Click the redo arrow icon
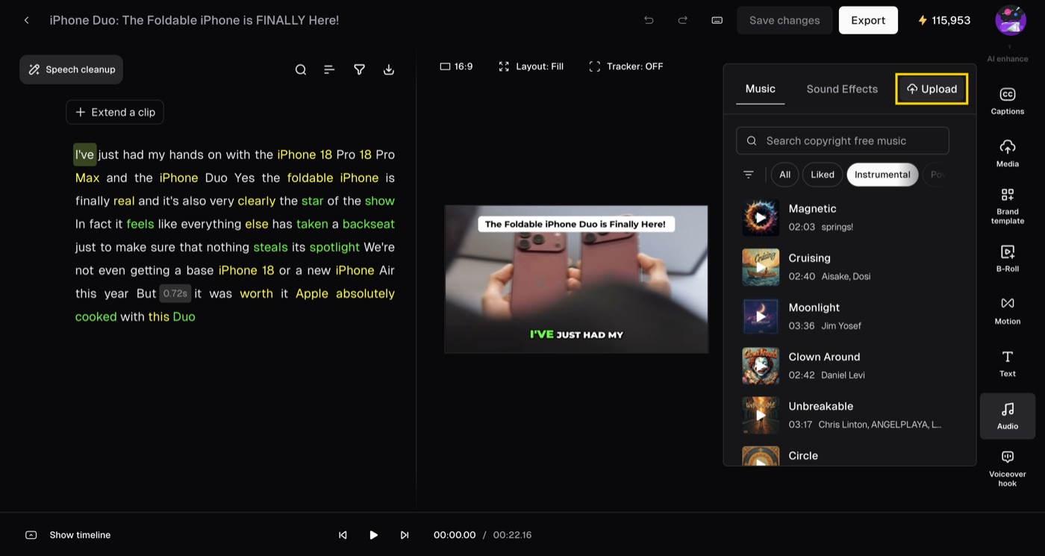Screen dimensions: 1045x556 [682, 20]
